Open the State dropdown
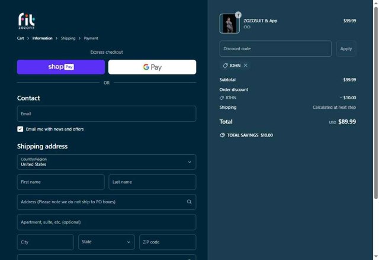Screen dimensions: 379x260 (107, 242)
